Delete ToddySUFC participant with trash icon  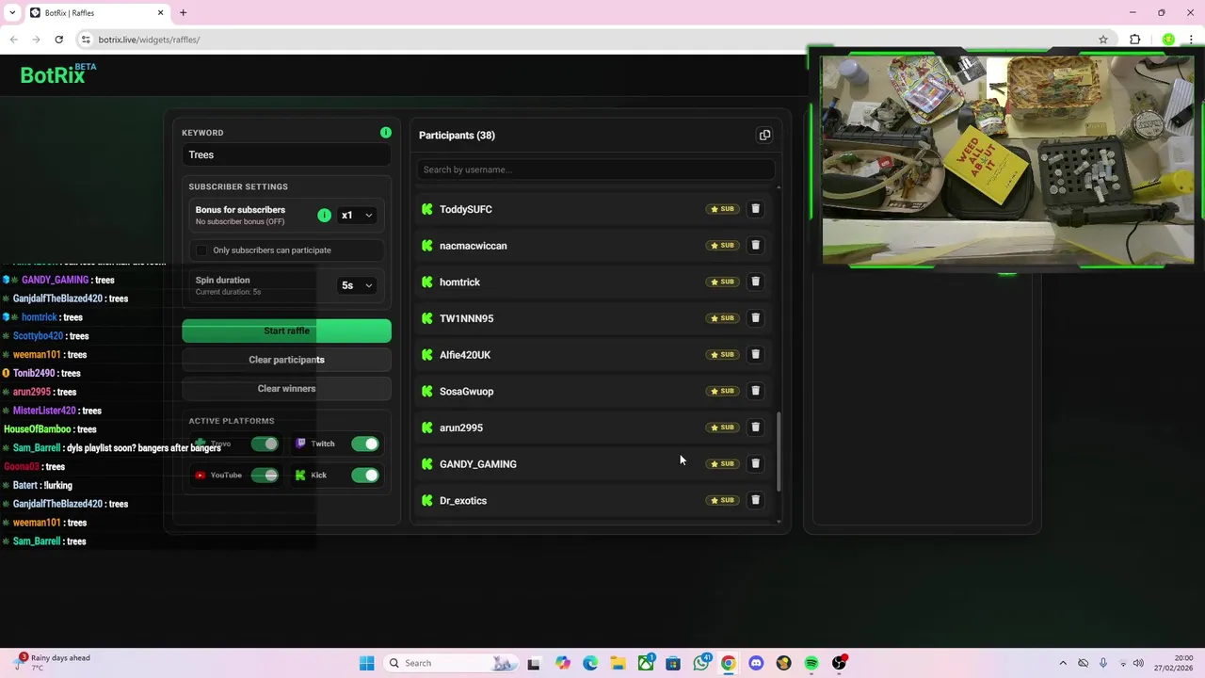coord(755,209)
